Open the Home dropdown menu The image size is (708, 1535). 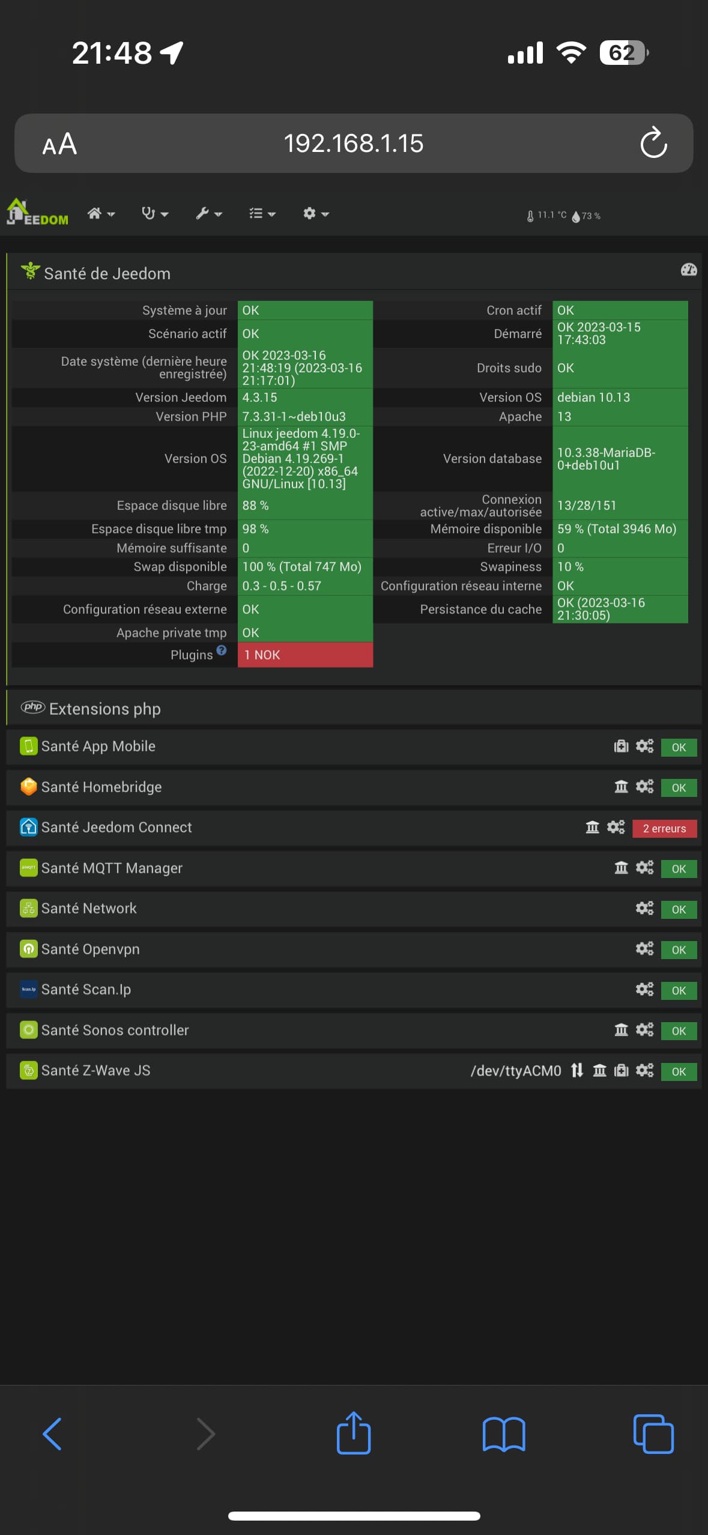[x=100, y=214]
